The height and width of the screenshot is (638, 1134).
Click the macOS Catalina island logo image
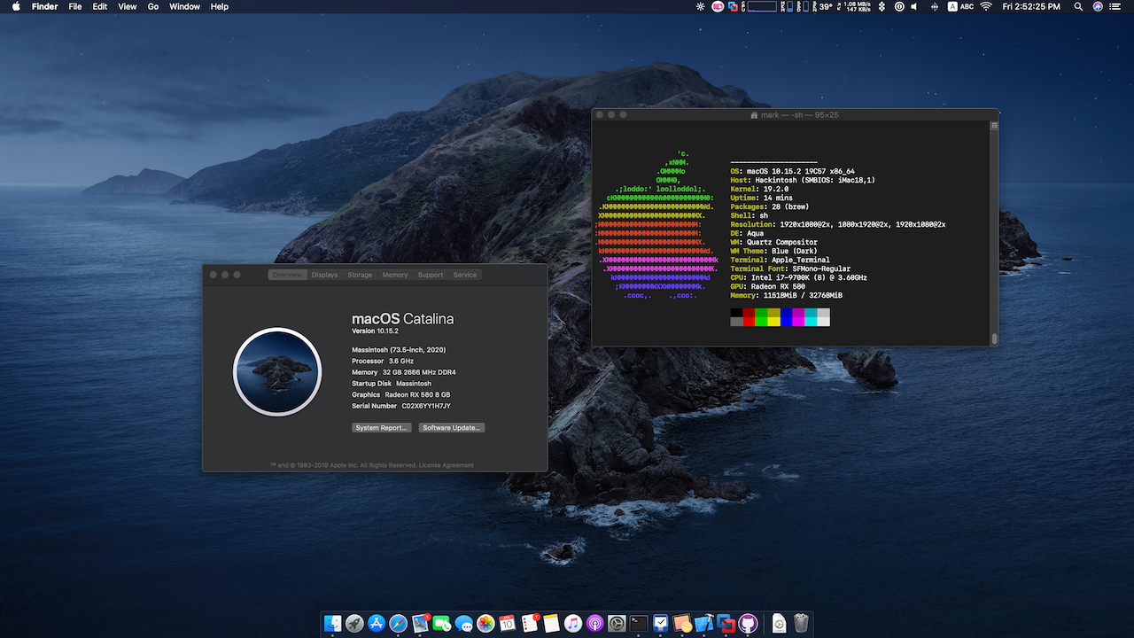tap(277, 372)
